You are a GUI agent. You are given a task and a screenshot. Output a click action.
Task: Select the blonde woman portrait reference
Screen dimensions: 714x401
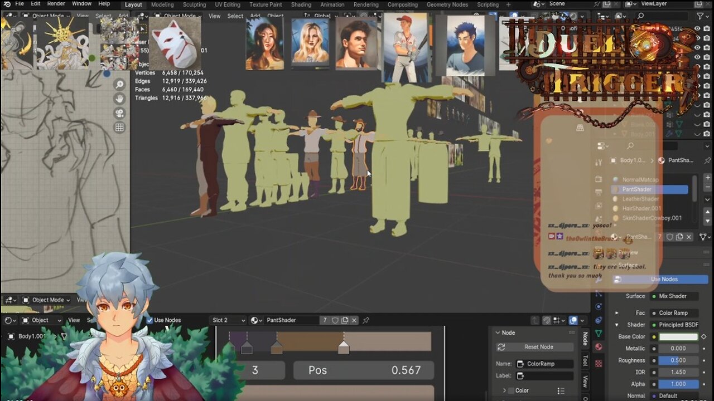(x=310, y=43)
